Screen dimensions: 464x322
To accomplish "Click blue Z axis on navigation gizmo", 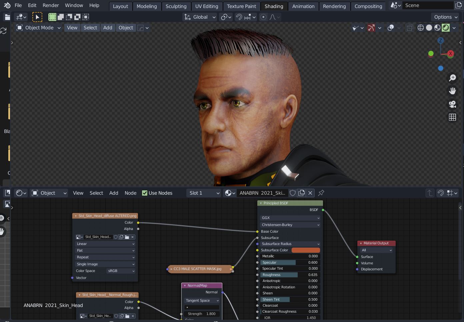I will point(441,40).
